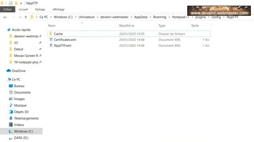The image size is (254, 142).
Task: Expand chevron after Roaming in breadcrumb
Action: [x=169, y=17]
